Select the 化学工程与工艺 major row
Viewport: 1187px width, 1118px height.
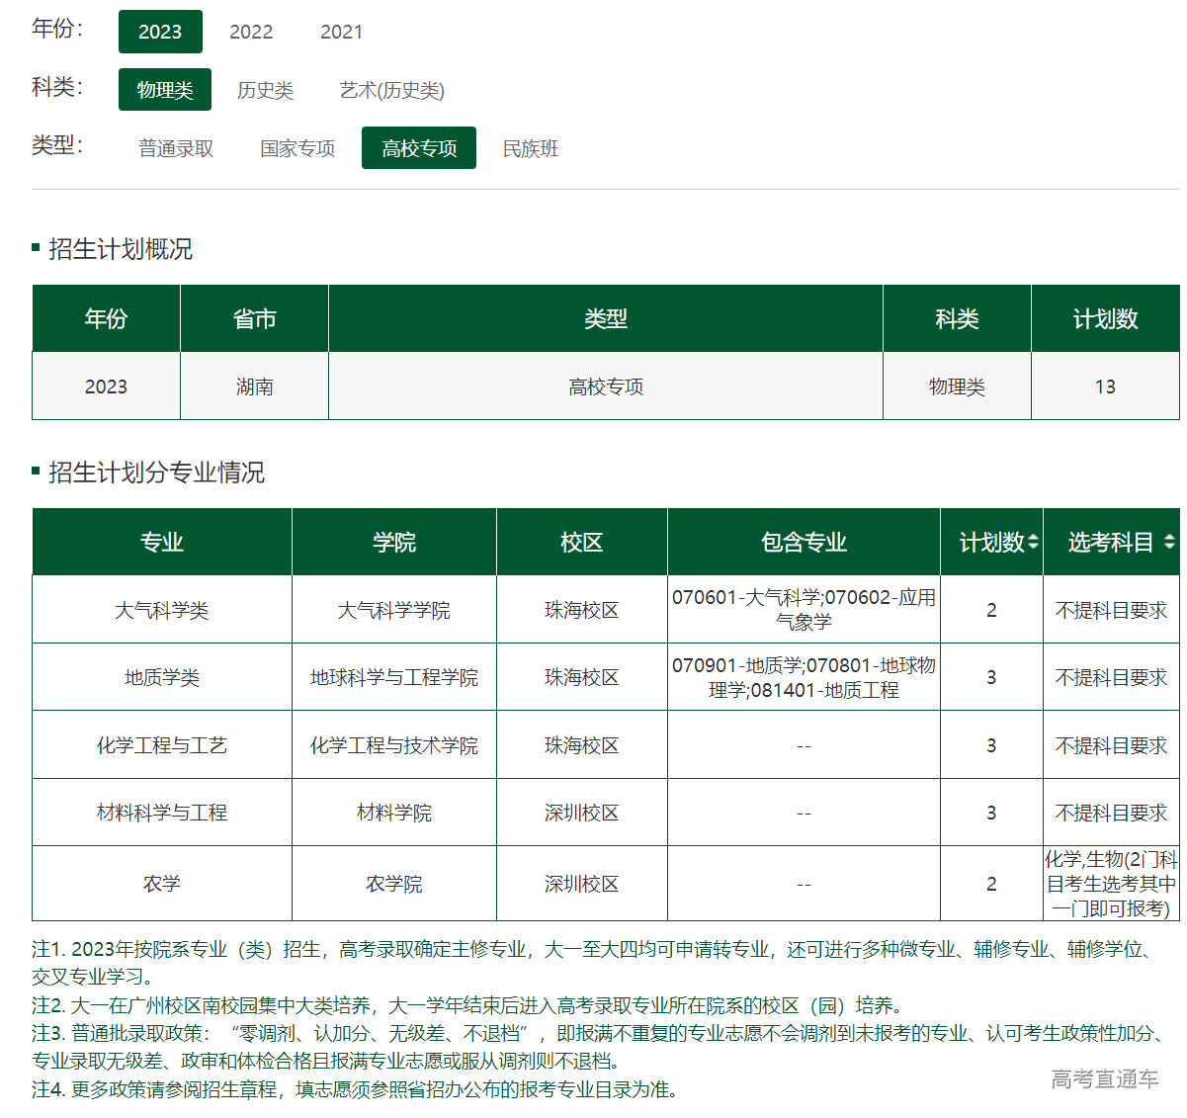pyautogui.click(x=162, y=745)
